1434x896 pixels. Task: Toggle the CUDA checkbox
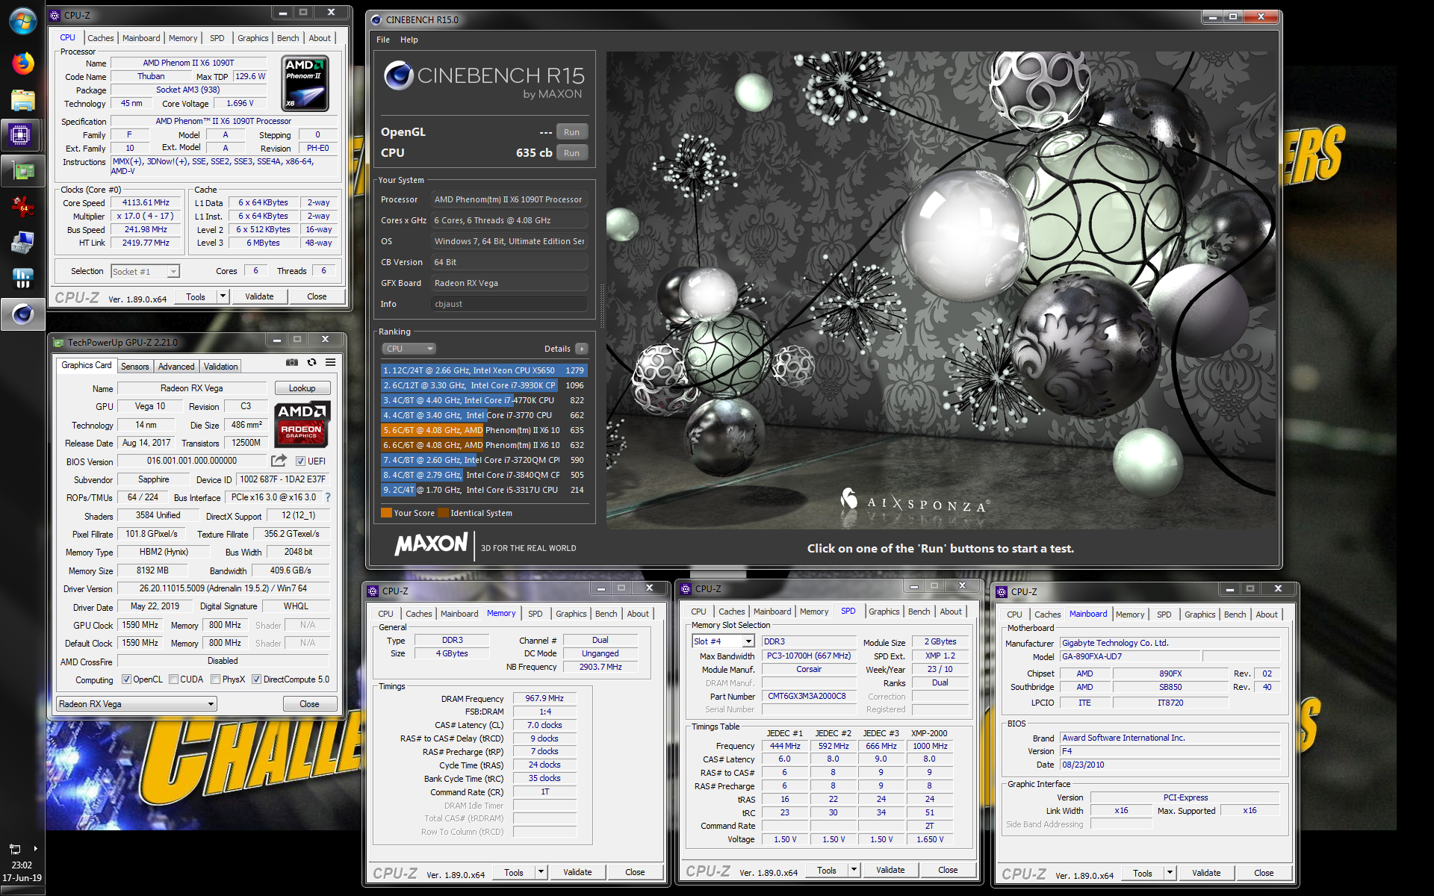[173, 679]
